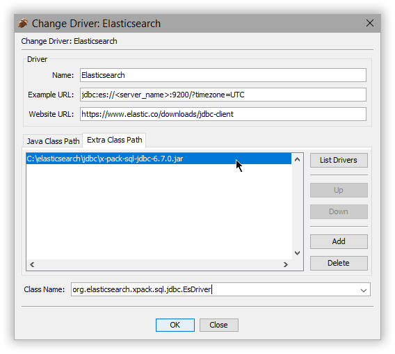Confirm driver changes with OK

[175, 325]
